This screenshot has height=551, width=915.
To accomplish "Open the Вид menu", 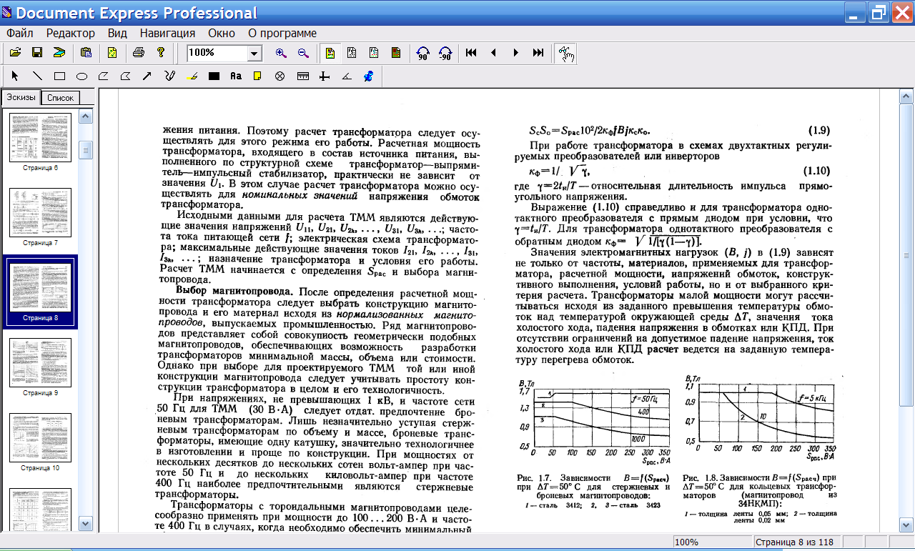I will coord(117,33).
